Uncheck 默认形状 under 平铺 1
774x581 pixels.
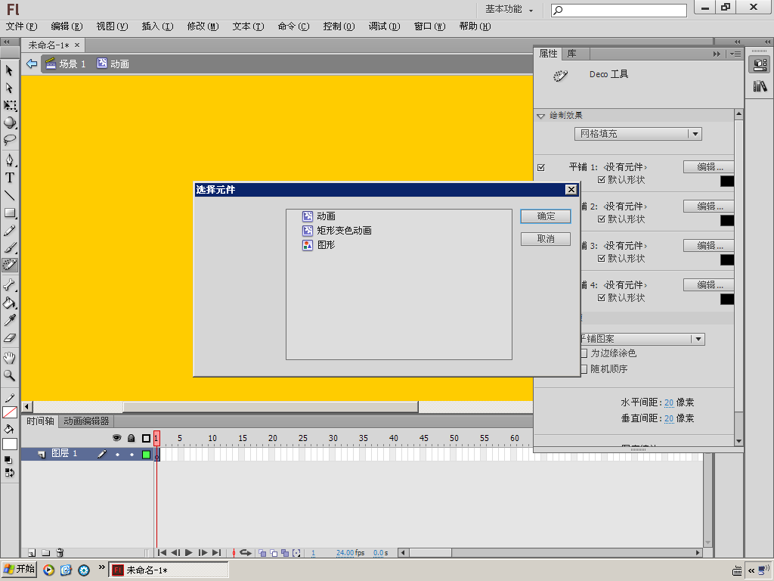(601, 180)
